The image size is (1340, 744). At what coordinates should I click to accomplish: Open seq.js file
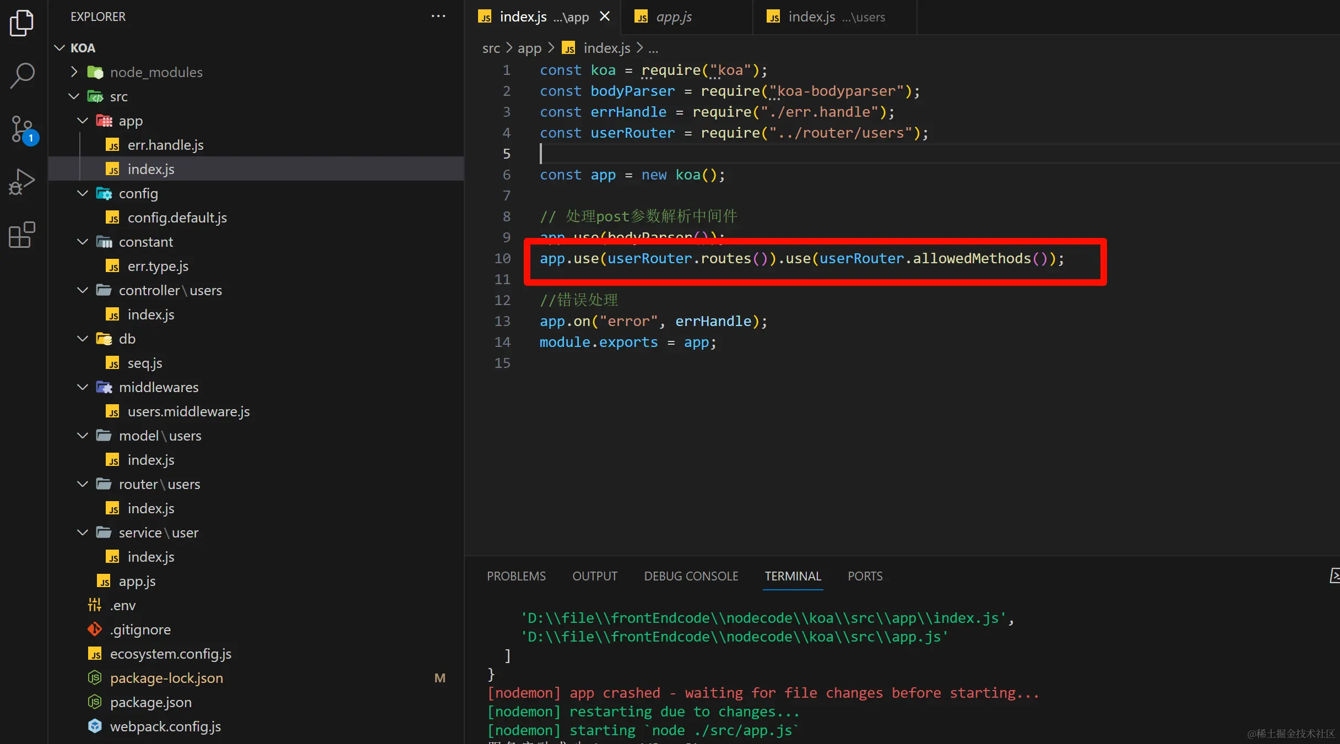point(256,363)
